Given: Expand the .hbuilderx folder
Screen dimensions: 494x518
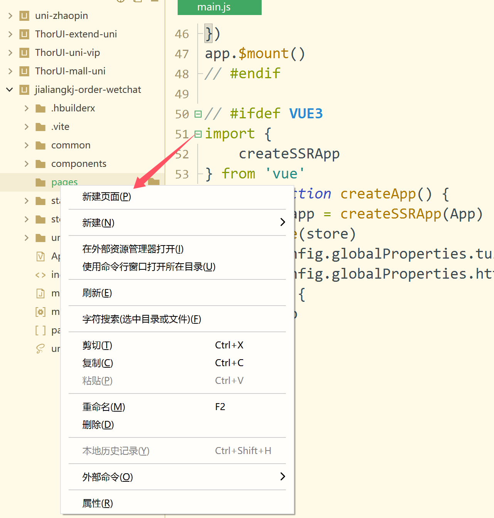Looking at the screenshot, I should tap(27, 108).
